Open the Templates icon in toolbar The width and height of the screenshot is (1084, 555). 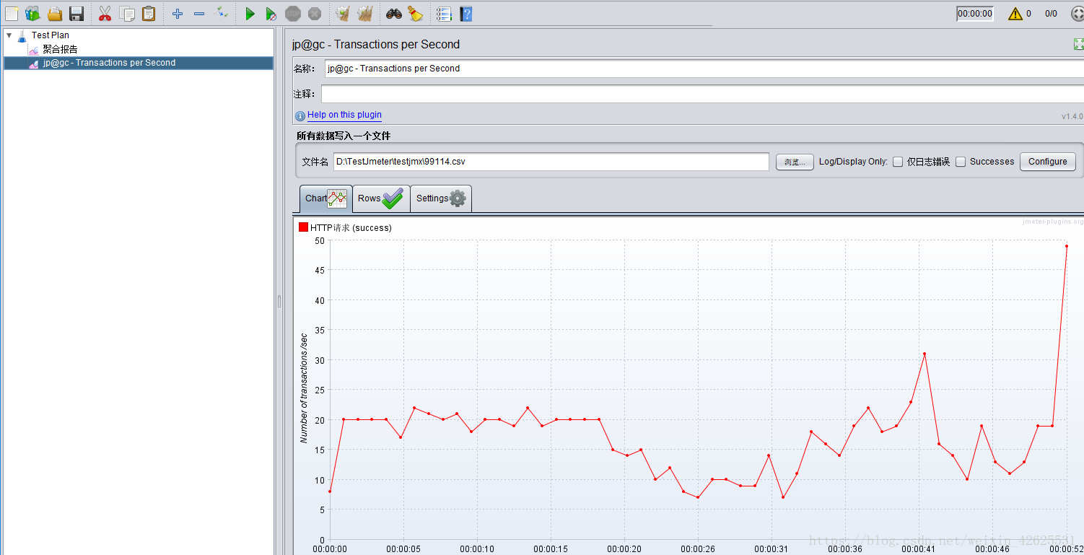click(32, 13)
